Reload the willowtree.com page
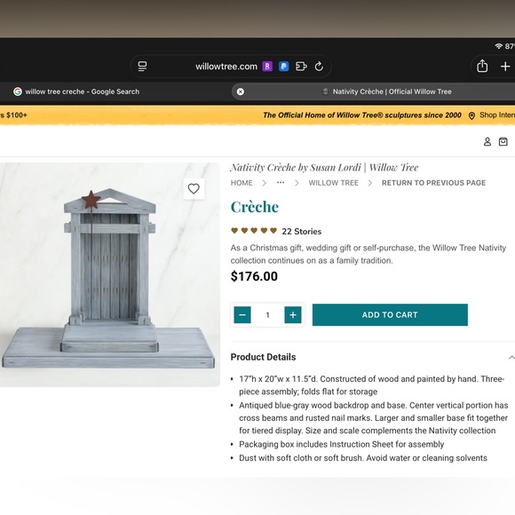The width and height of the screenshot is (515, 515). click(x=319, y=67)
